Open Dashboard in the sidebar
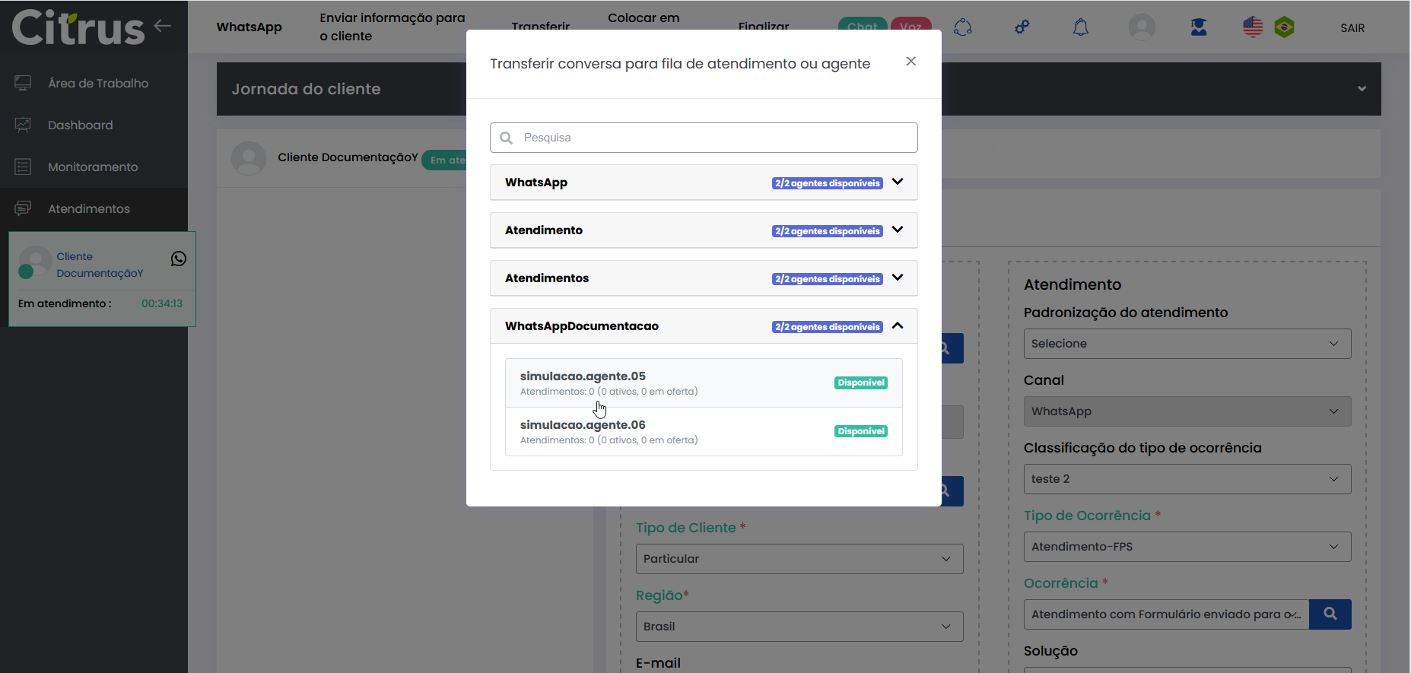 [x=80, y=125]
